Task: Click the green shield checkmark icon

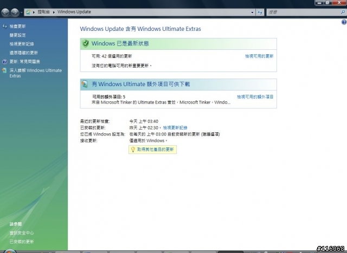Action: coord(86,43)
